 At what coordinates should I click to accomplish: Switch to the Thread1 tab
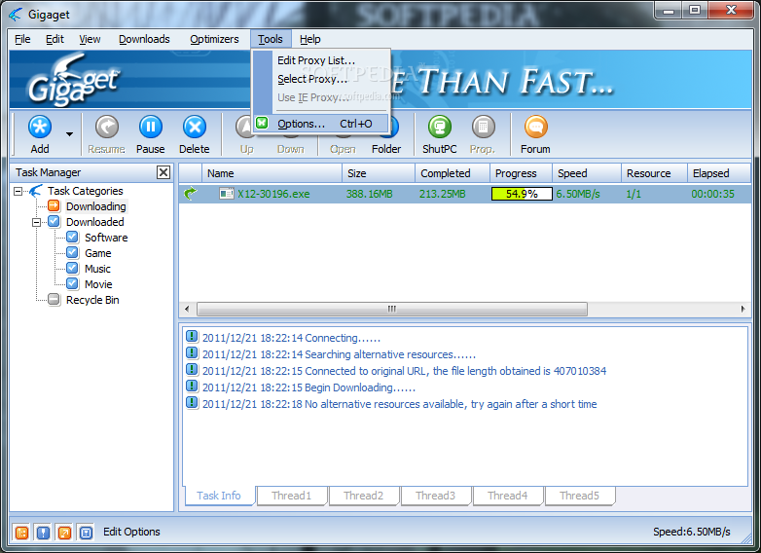click(291, 496)
